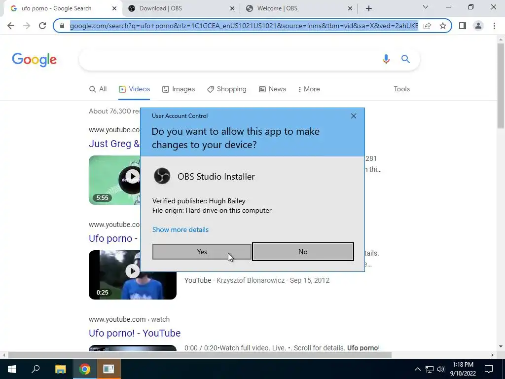Open Chrome side panel icon

click(463, 26)
